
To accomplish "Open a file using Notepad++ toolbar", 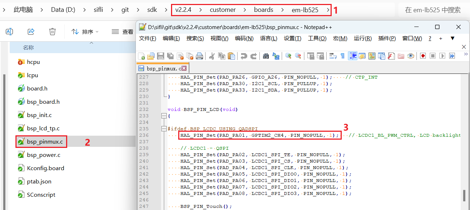I will pyautogui.click(x=151, y=56).
